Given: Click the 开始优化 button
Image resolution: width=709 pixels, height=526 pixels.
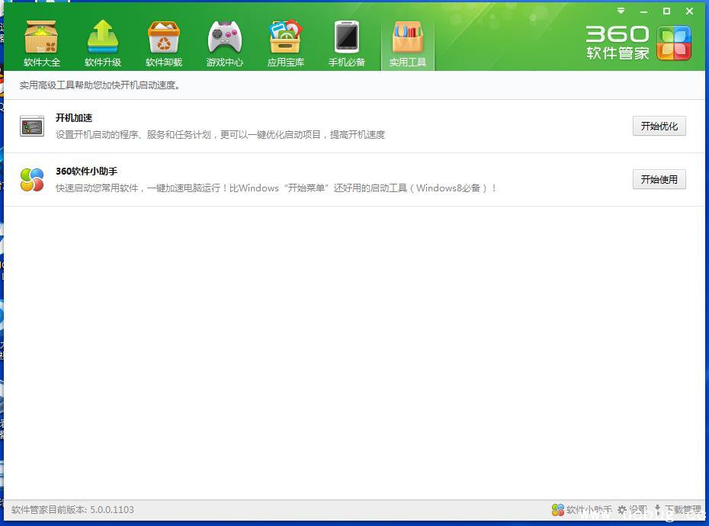Looking at the screenshot, I should pyautogui.click(x=659, y=126).
